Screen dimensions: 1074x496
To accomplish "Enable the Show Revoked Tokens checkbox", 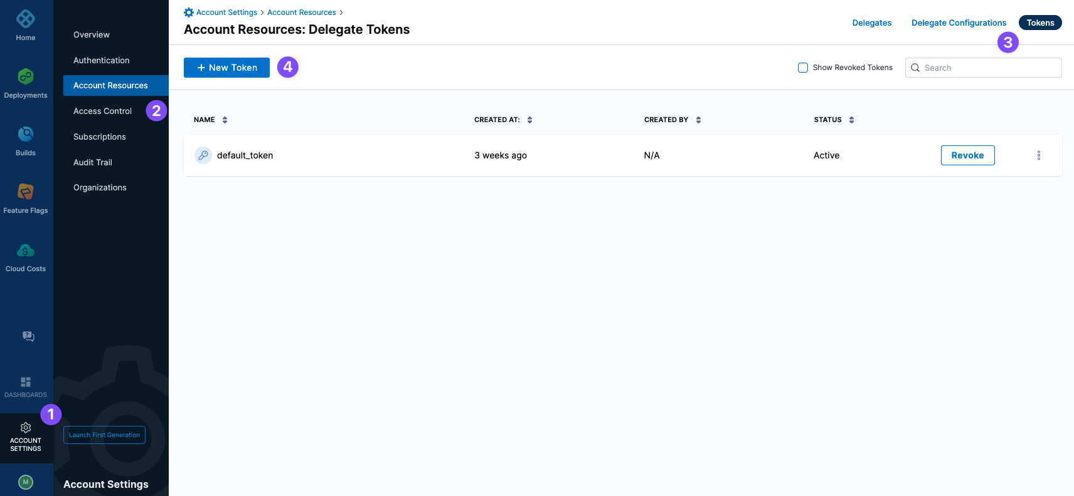I will click(x=803, y=68).
